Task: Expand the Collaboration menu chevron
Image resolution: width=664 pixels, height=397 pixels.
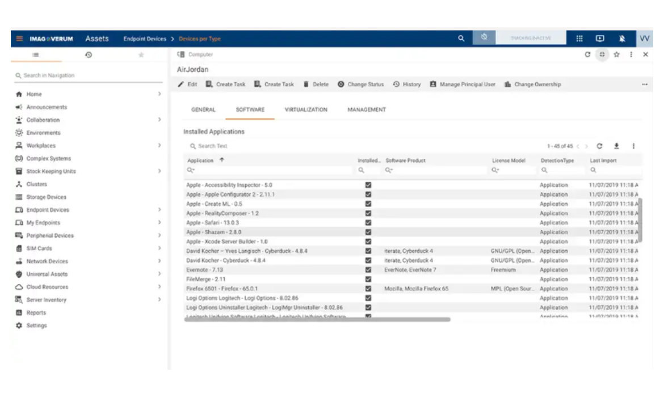Action: click(159, 120)
